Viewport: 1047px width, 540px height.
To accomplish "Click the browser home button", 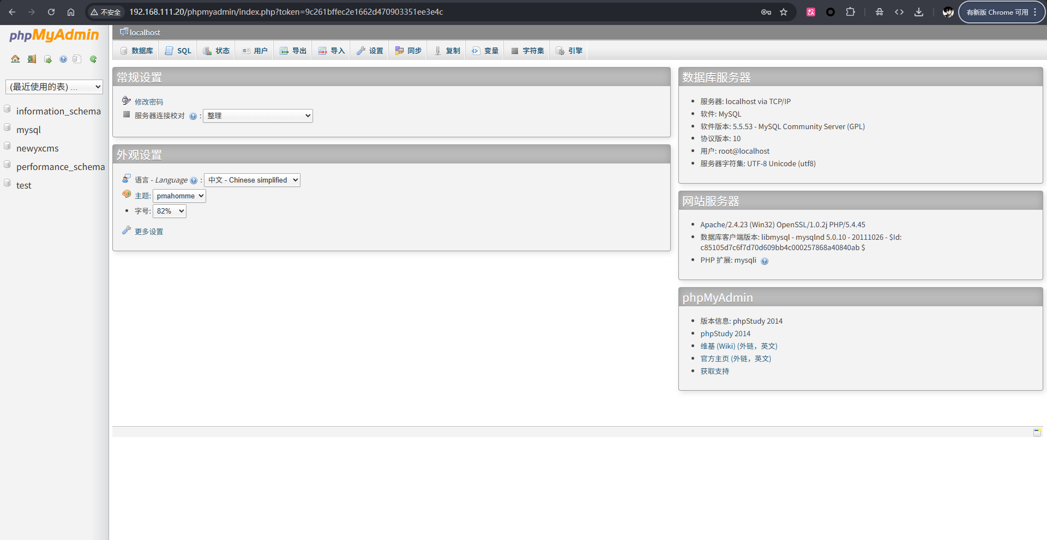I will (71, 12).
